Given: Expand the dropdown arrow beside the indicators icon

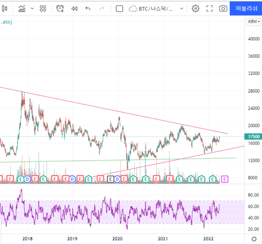Looking at the screenshot, I should tap(32, 8).
